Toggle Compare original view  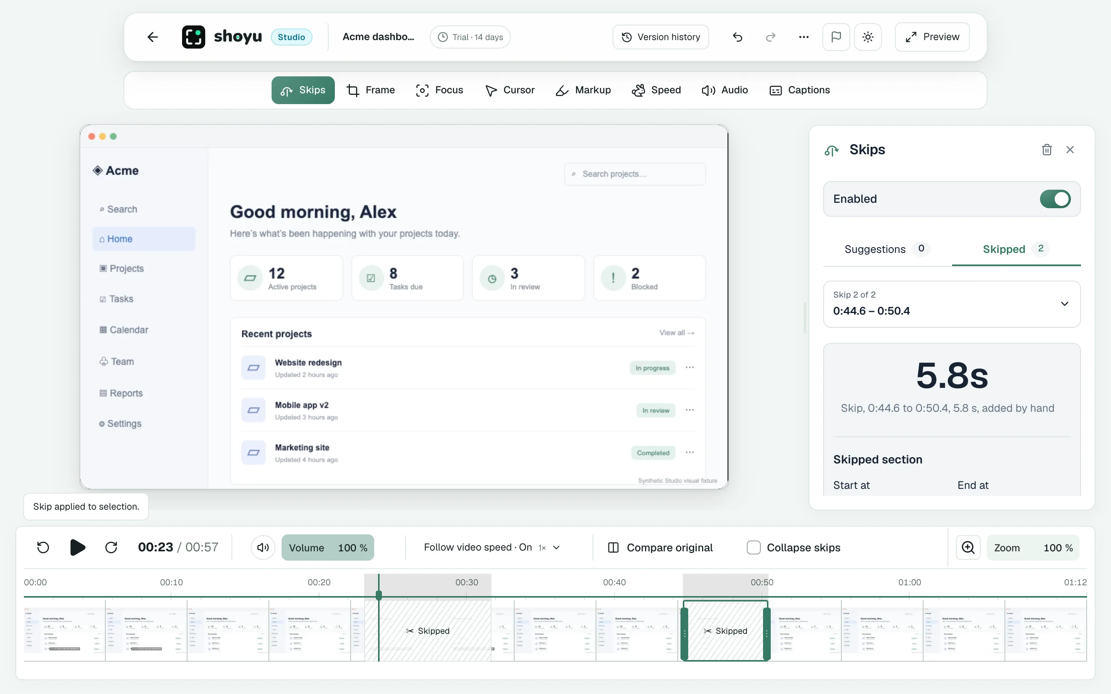(660, 547)
